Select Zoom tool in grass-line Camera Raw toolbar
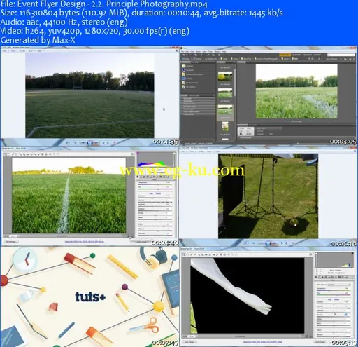Image resolution: width=358 pixels, height=347 pixels. tap(6, 154)
